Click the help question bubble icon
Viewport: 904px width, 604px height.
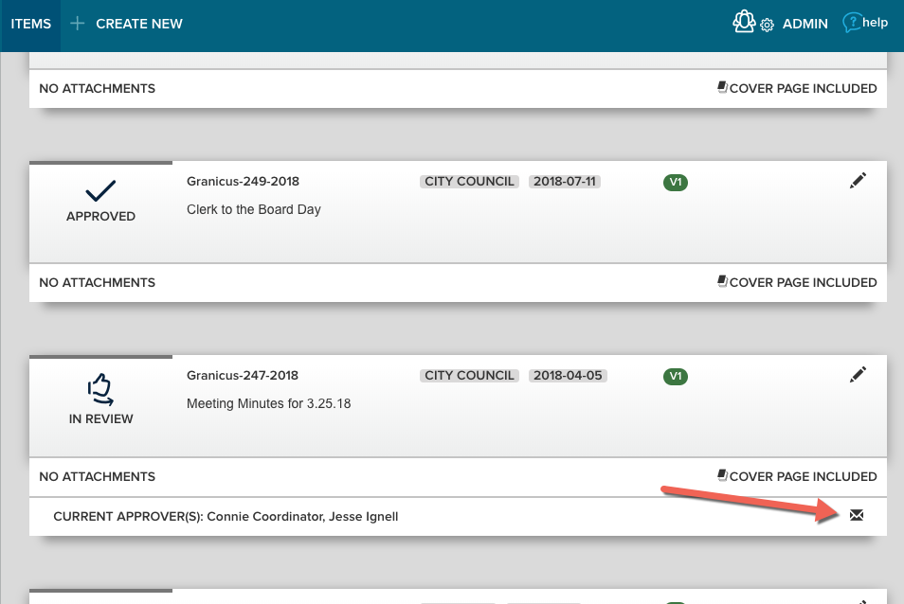click(x=853, y=23)
